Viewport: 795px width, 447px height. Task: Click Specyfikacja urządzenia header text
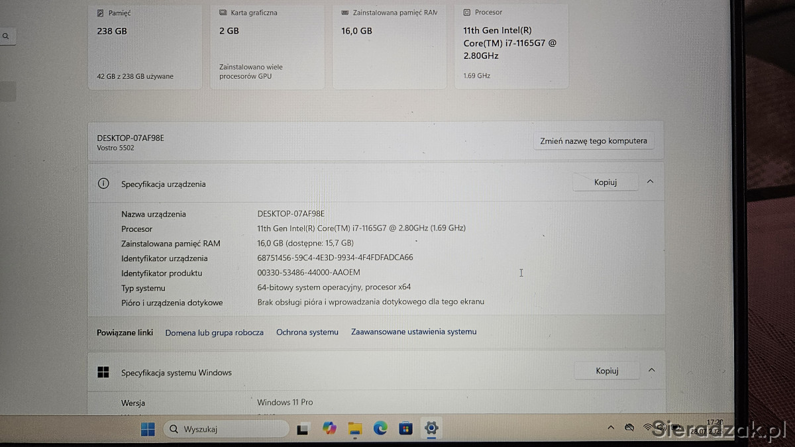tap(164, 184)
